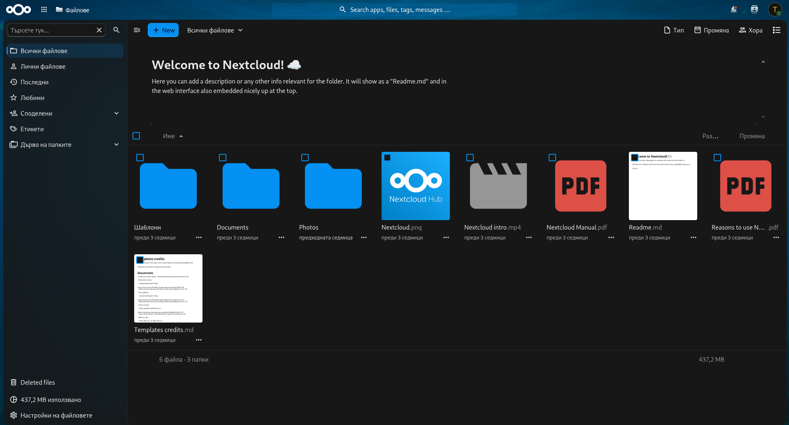
Task: Select the Documents folder checkbox
Action: [223, 158]
